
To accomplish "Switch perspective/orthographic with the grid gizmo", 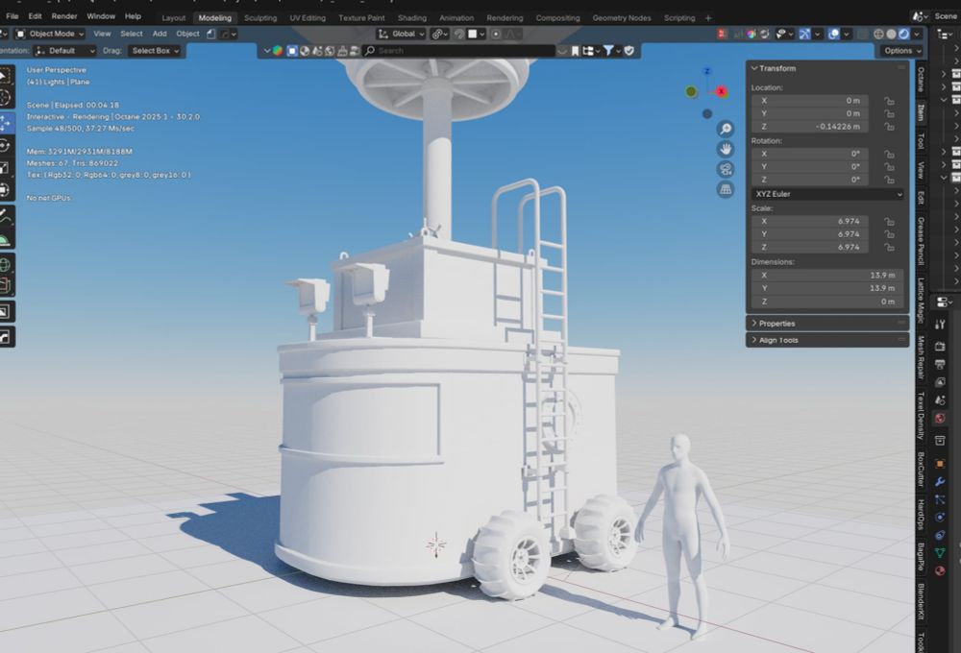I will (726, 189).
